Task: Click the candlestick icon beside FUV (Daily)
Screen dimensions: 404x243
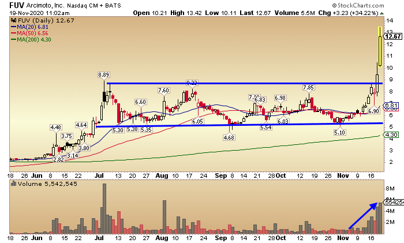Action: (x=14, y=20)
